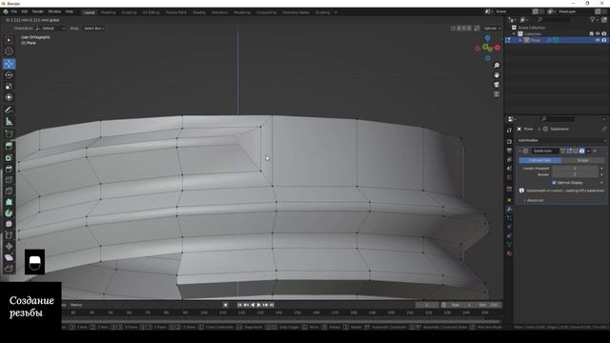Open Subdivision modifier extra options arrow
Viewport: 610px width, 343px height.
click(588, 151)
